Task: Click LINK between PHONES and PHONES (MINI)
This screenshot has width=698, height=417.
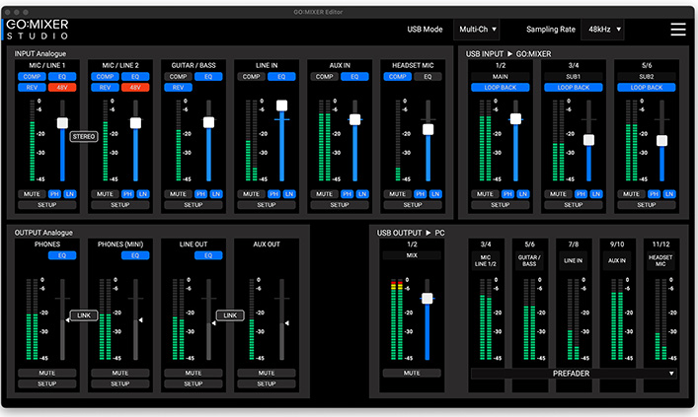Action: click(84, 315)
